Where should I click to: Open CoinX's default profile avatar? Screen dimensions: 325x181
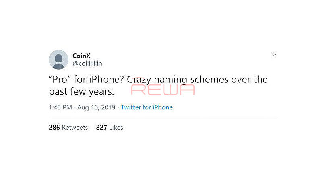pos(58,60)
